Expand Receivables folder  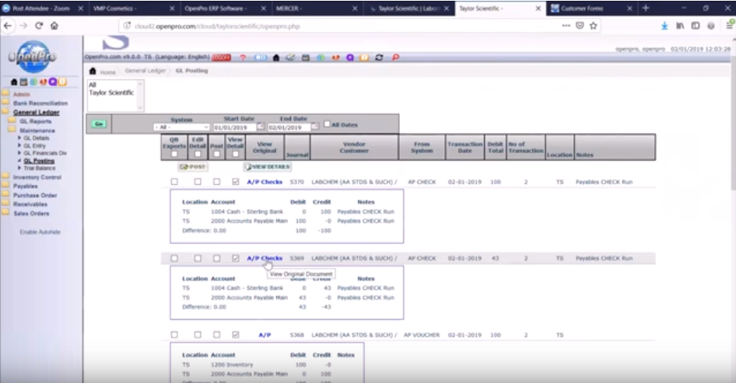5,204
